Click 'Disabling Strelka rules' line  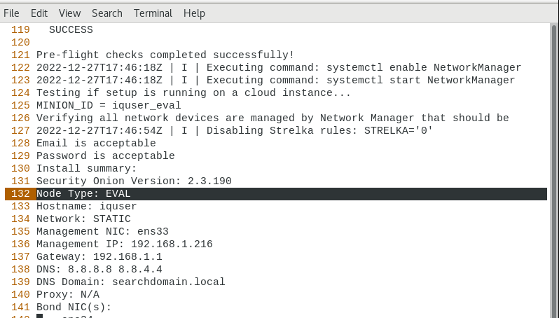point(235,130)
